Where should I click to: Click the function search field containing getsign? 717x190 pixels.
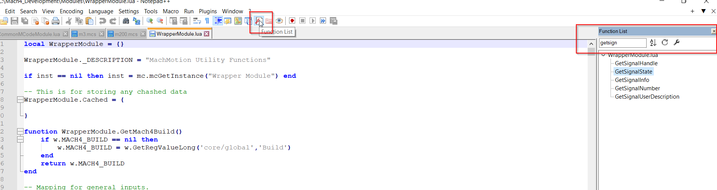tap(622, 43)
